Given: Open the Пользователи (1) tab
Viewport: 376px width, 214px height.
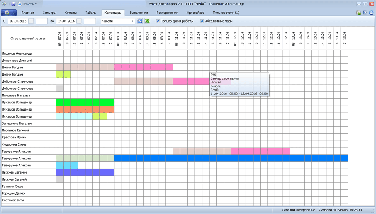Looking at the screenshot, I should point(226,13).
